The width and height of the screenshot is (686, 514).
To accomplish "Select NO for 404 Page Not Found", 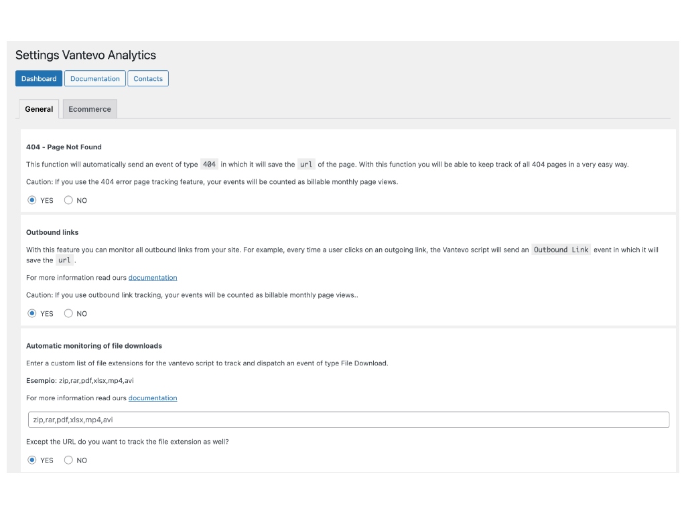I will [x=68, y=200].
